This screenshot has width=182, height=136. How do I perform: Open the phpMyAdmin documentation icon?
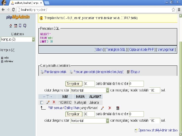(x=20, y=26)
